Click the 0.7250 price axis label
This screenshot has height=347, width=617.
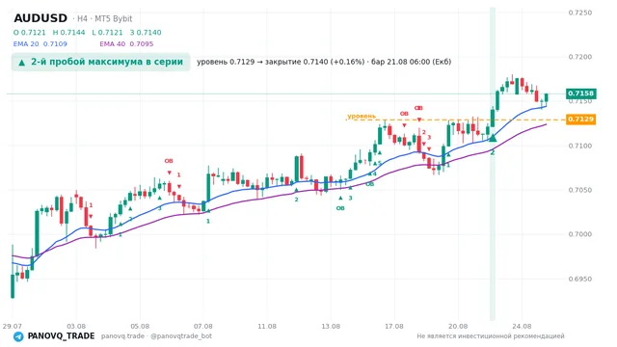[x=580, y=13]
